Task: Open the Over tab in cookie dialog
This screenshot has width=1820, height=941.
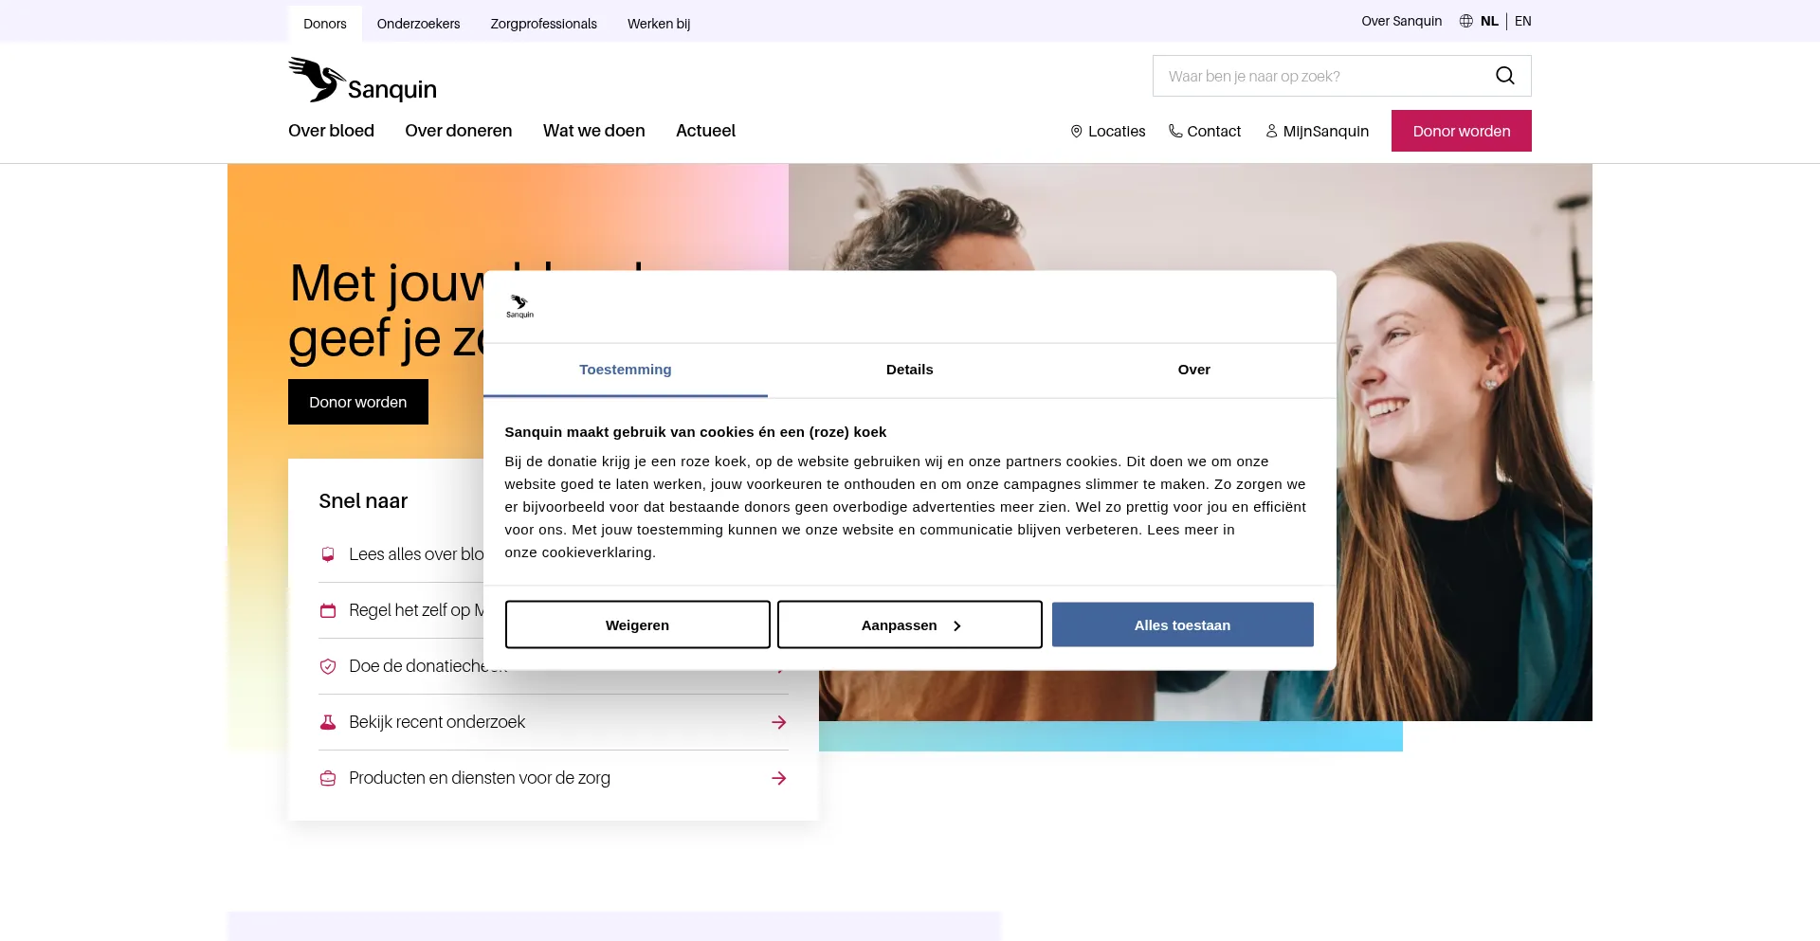Action: (1193, 370)
